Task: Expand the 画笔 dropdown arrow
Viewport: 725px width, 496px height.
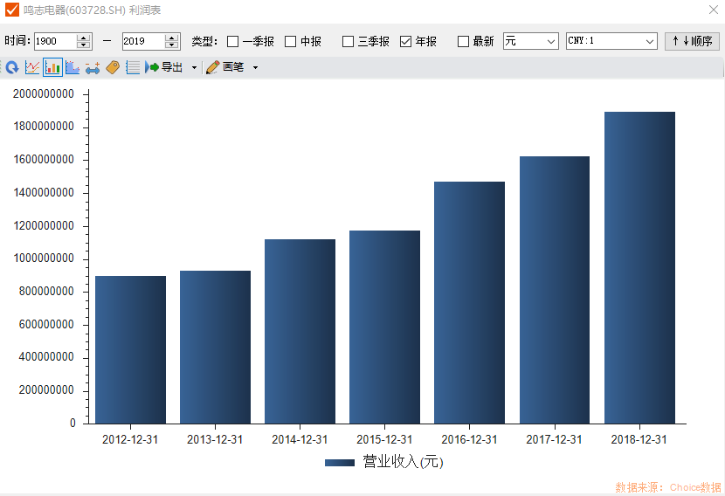Action: pos(255,67)
